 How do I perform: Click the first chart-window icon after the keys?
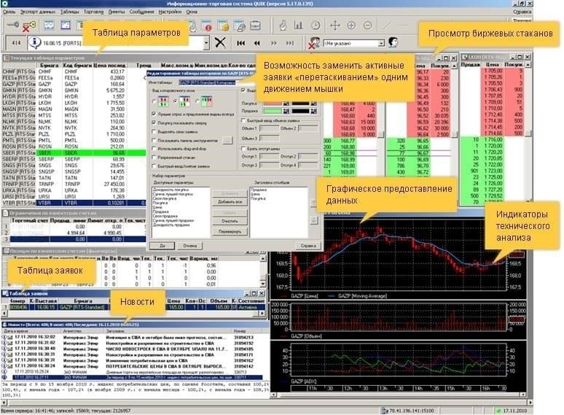(x=49, y=26)
